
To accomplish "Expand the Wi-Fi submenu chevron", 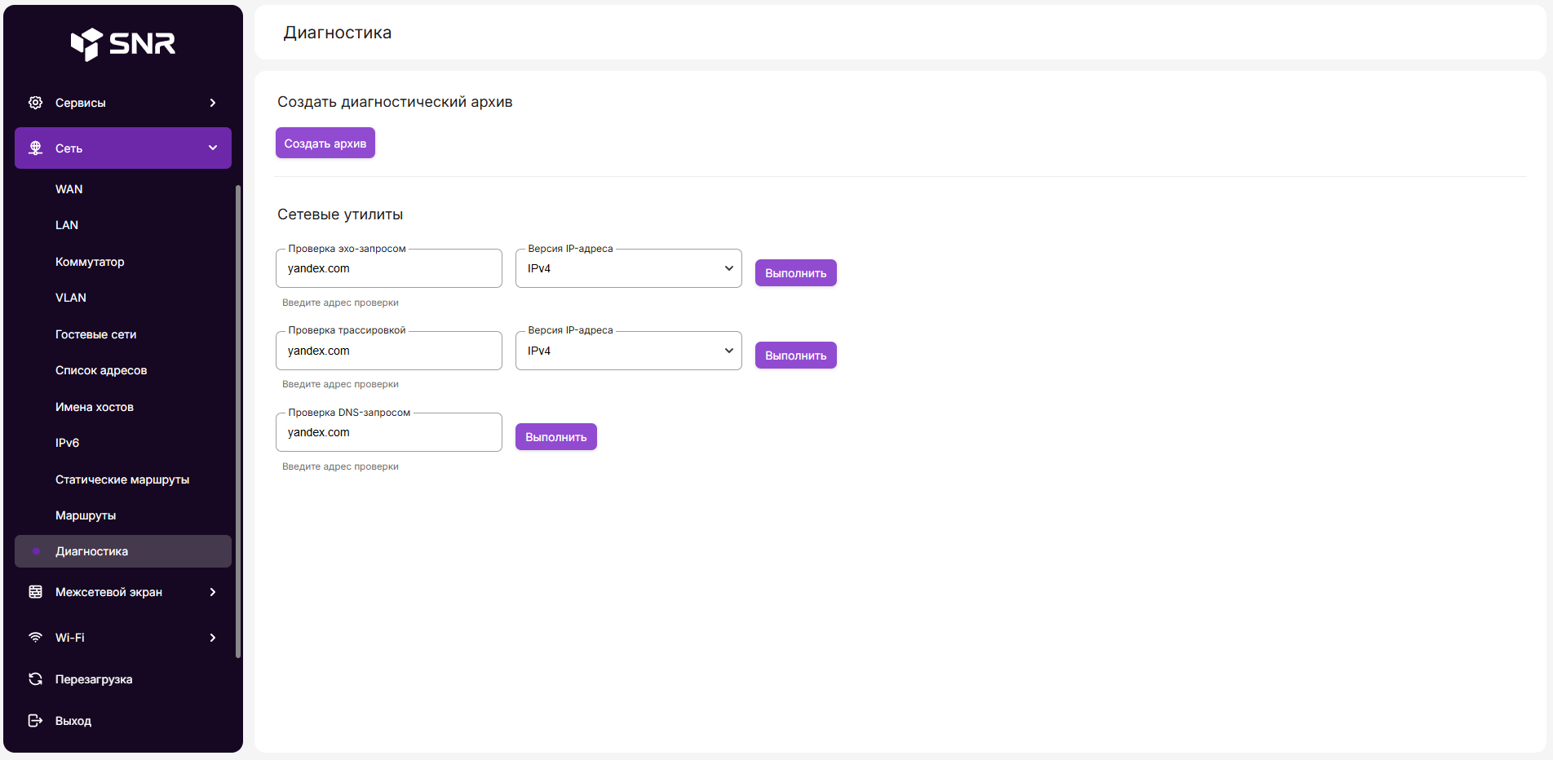I will click(213, 638).
